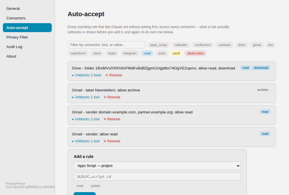Click the read tag on sender domain rule
The height and width of the screenshot is (195, 289).
tap(265, 112)
